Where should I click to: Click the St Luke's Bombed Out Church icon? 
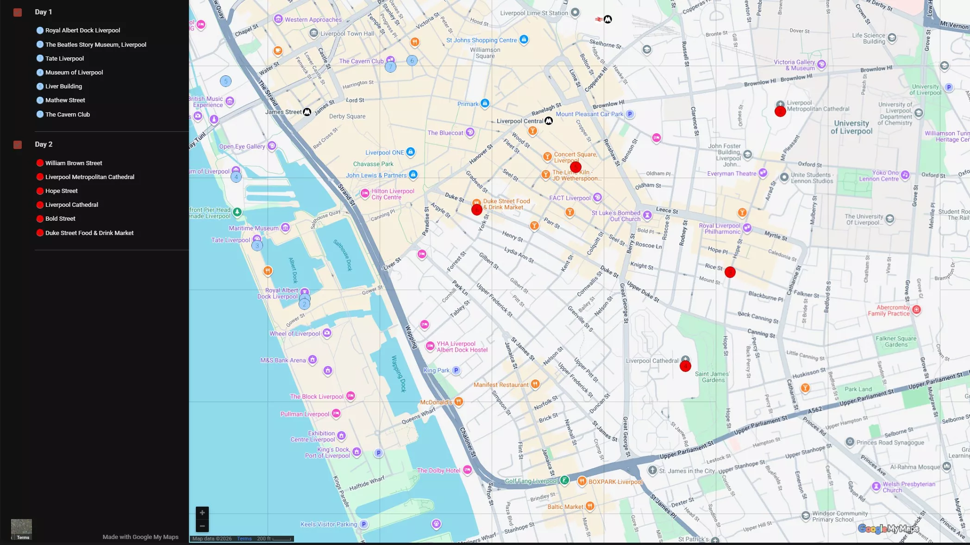click(647, 215)
